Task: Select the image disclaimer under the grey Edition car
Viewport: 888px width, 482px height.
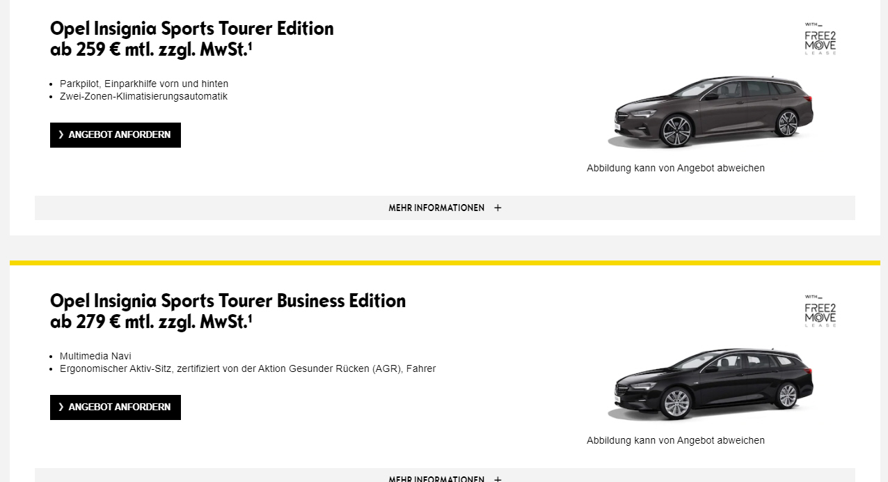Action: click(676, 168)
